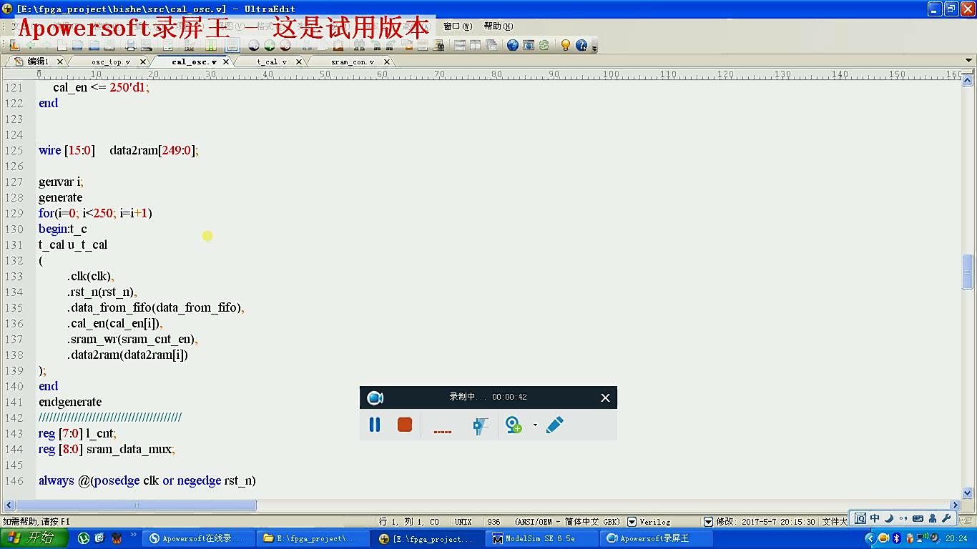Click the ANSI/OEM encoding field in the status bar
This screenshot has height=549, width=977.
(555, 522)
